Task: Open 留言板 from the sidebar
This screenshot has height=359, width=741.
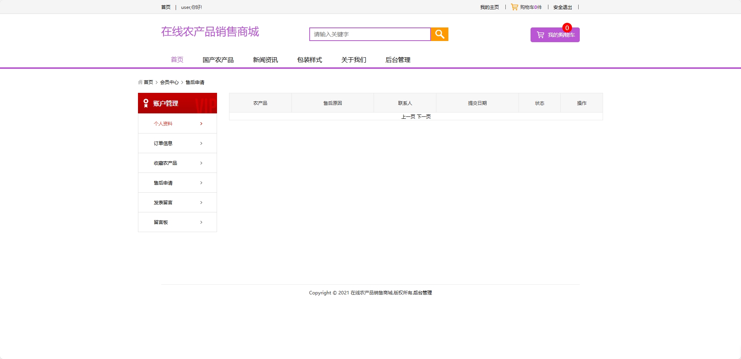Action: tap(160, 222)
